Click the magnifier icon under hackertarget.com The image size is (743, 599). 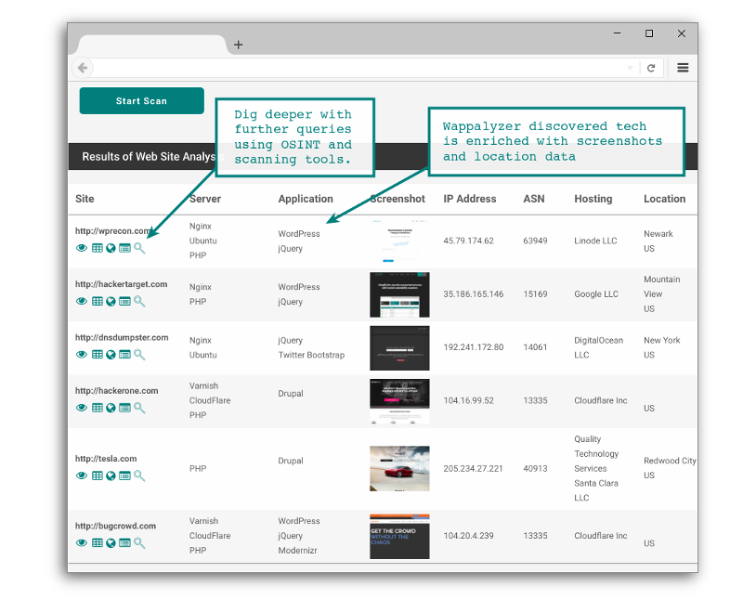139,301
